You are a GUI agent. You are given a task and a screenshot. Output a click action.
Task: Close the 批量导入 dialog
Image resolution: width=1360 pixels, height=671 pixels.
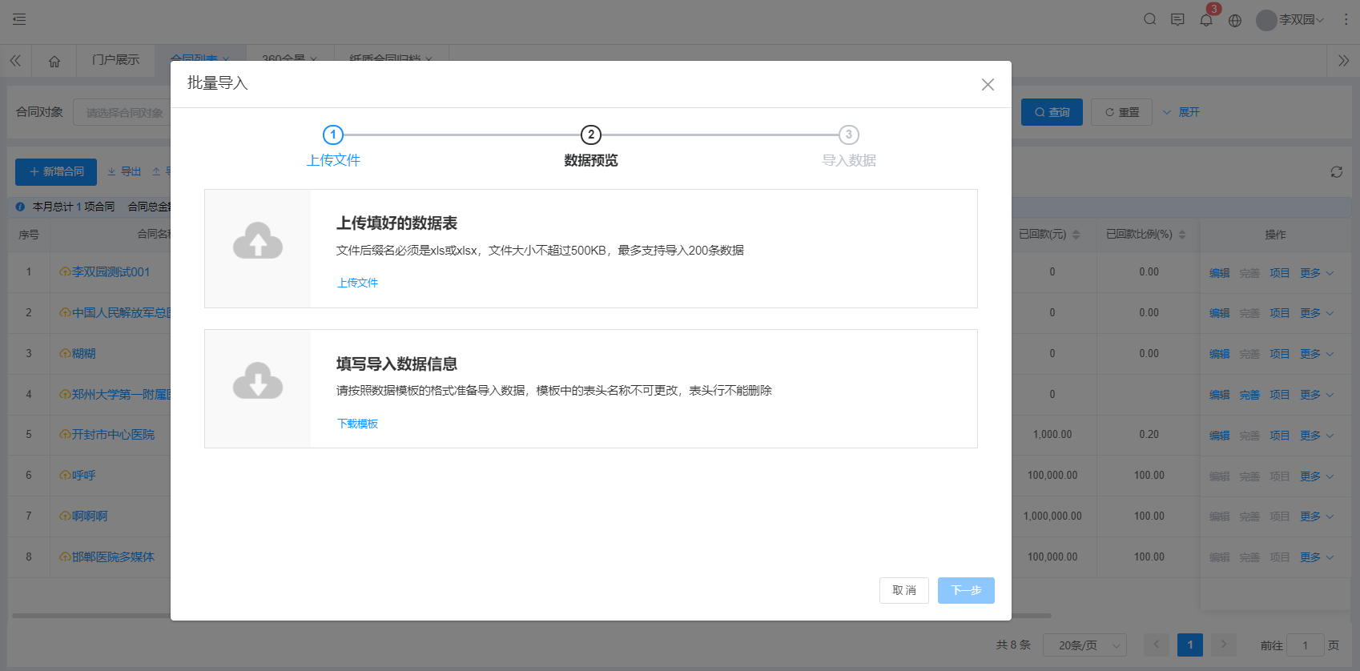pyautogui.click(x=988, y=85)
